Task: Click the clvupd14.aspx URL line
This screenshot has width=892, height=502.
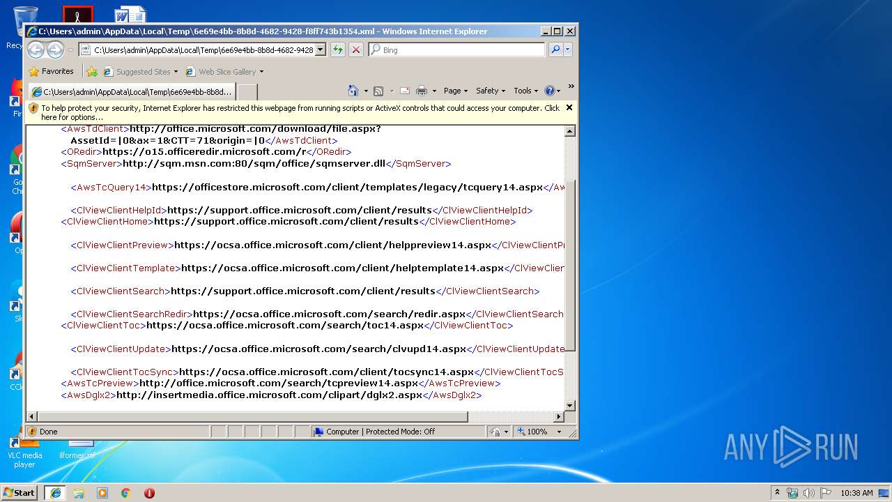Action: click(318, 349)
